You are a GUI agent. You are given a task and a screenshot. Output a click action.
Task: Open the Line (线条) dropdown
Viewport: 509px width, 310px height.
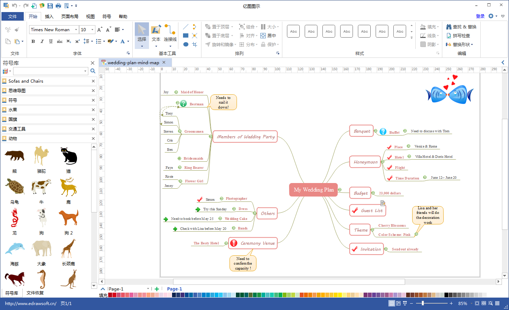(430, 35)
